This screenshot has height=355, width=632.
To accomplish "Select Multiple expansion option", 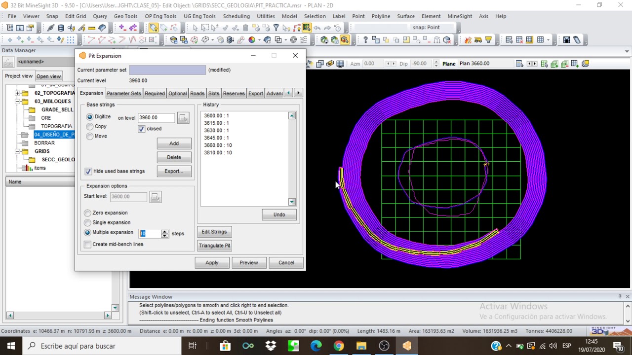I will coord(87,232).
